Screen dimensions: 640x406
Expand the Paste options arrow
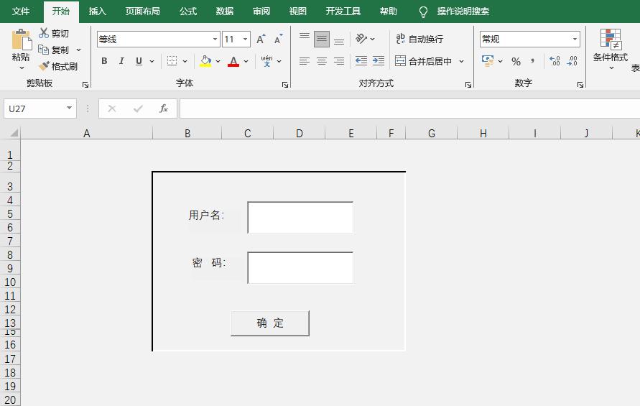click(x=22, y=68)
